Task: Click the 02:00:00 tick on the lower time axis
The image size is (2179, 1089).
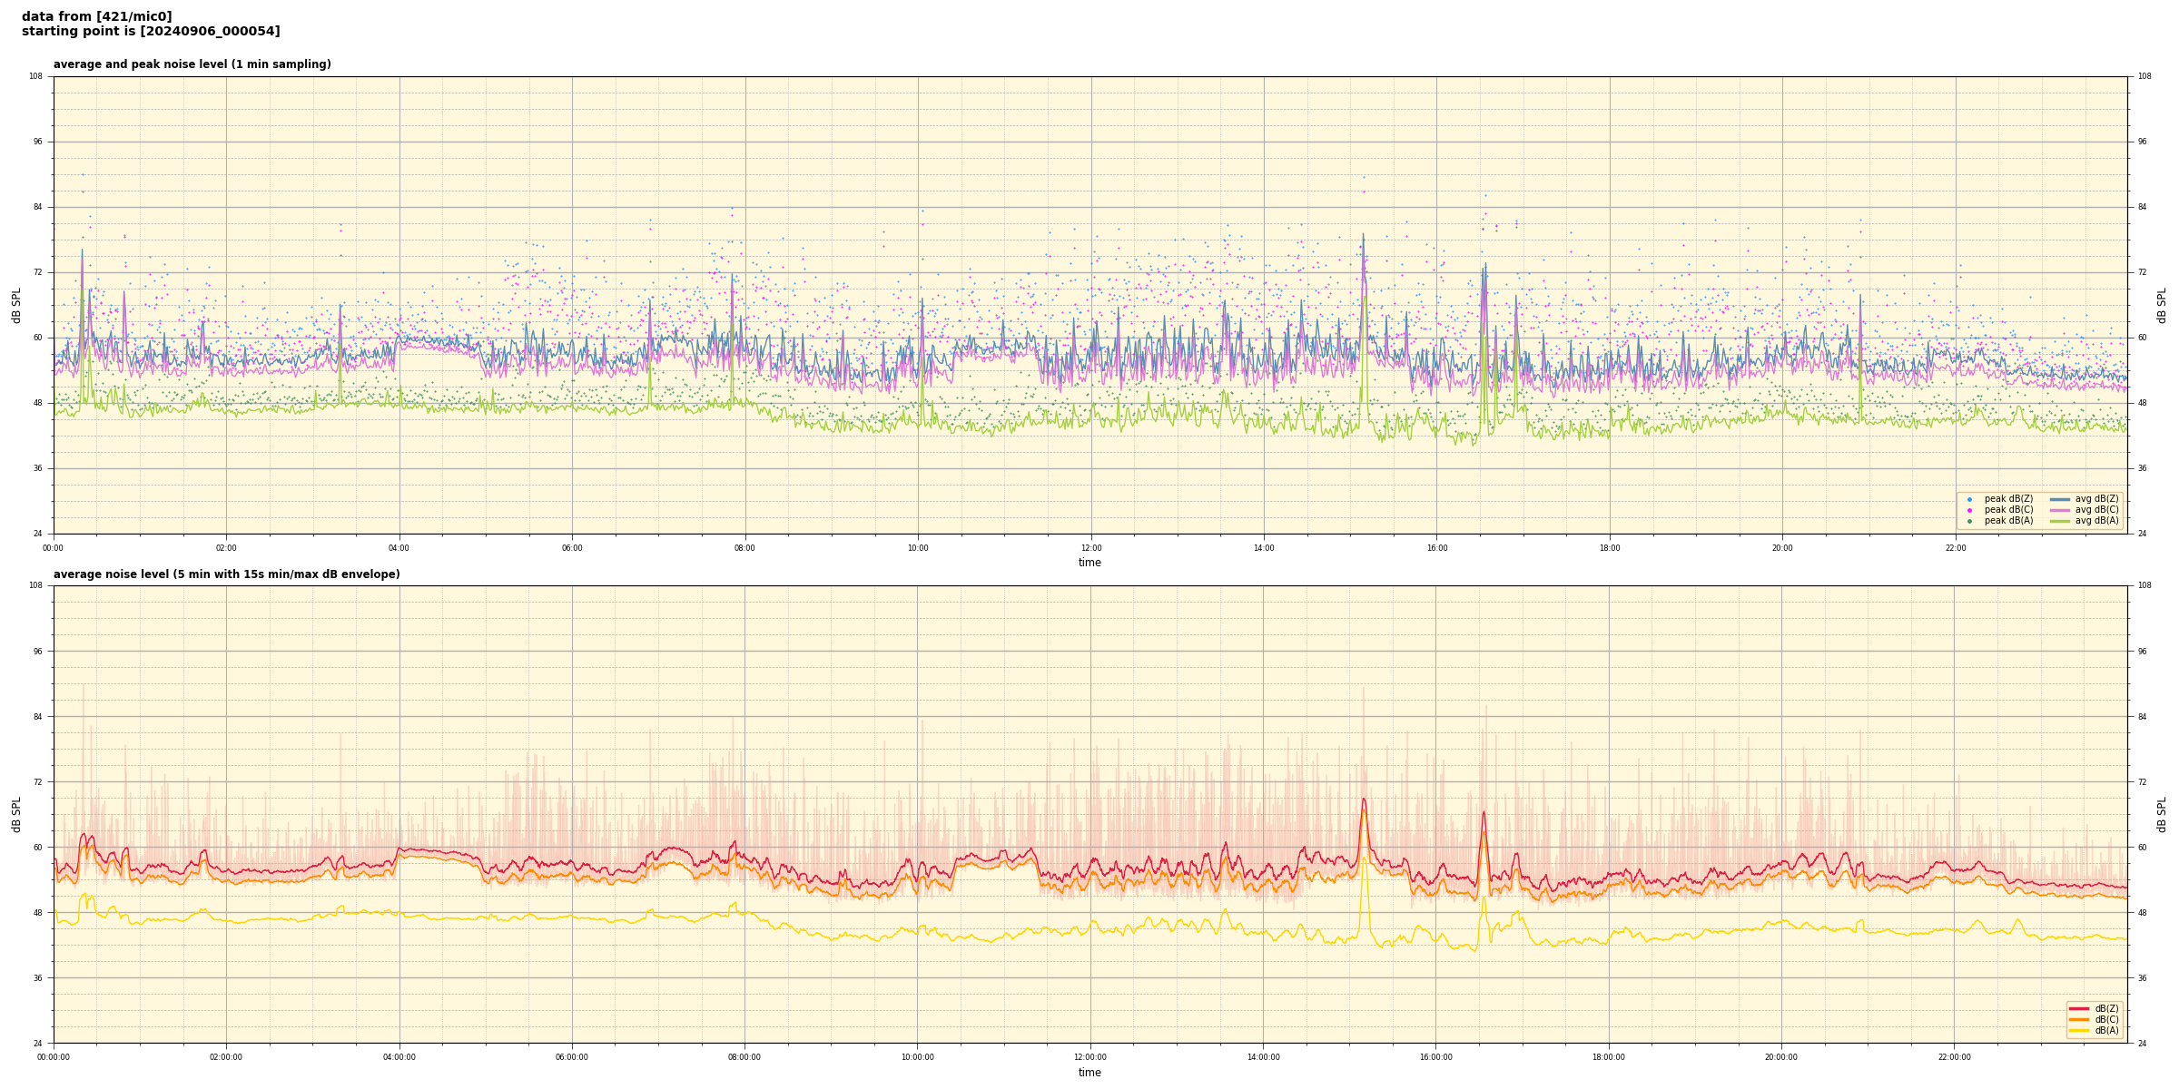Action: (226, 1057)
